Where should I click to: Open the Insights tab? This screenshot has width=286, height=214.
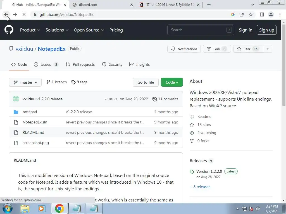(140, 64)
